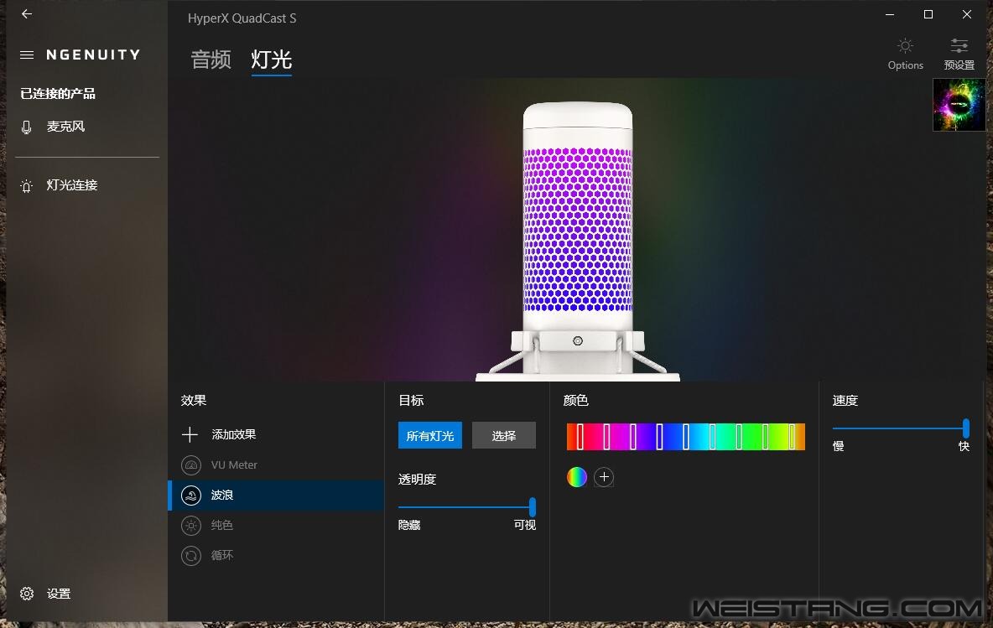993x628 pixels.
Task: Minimize the NGENUITY window
Action: pos(890,14)
